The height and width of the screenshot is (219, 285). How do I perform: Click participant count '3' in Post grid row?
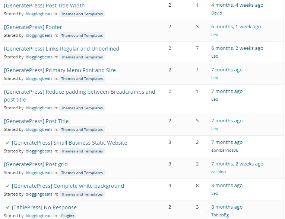(170, 164)
